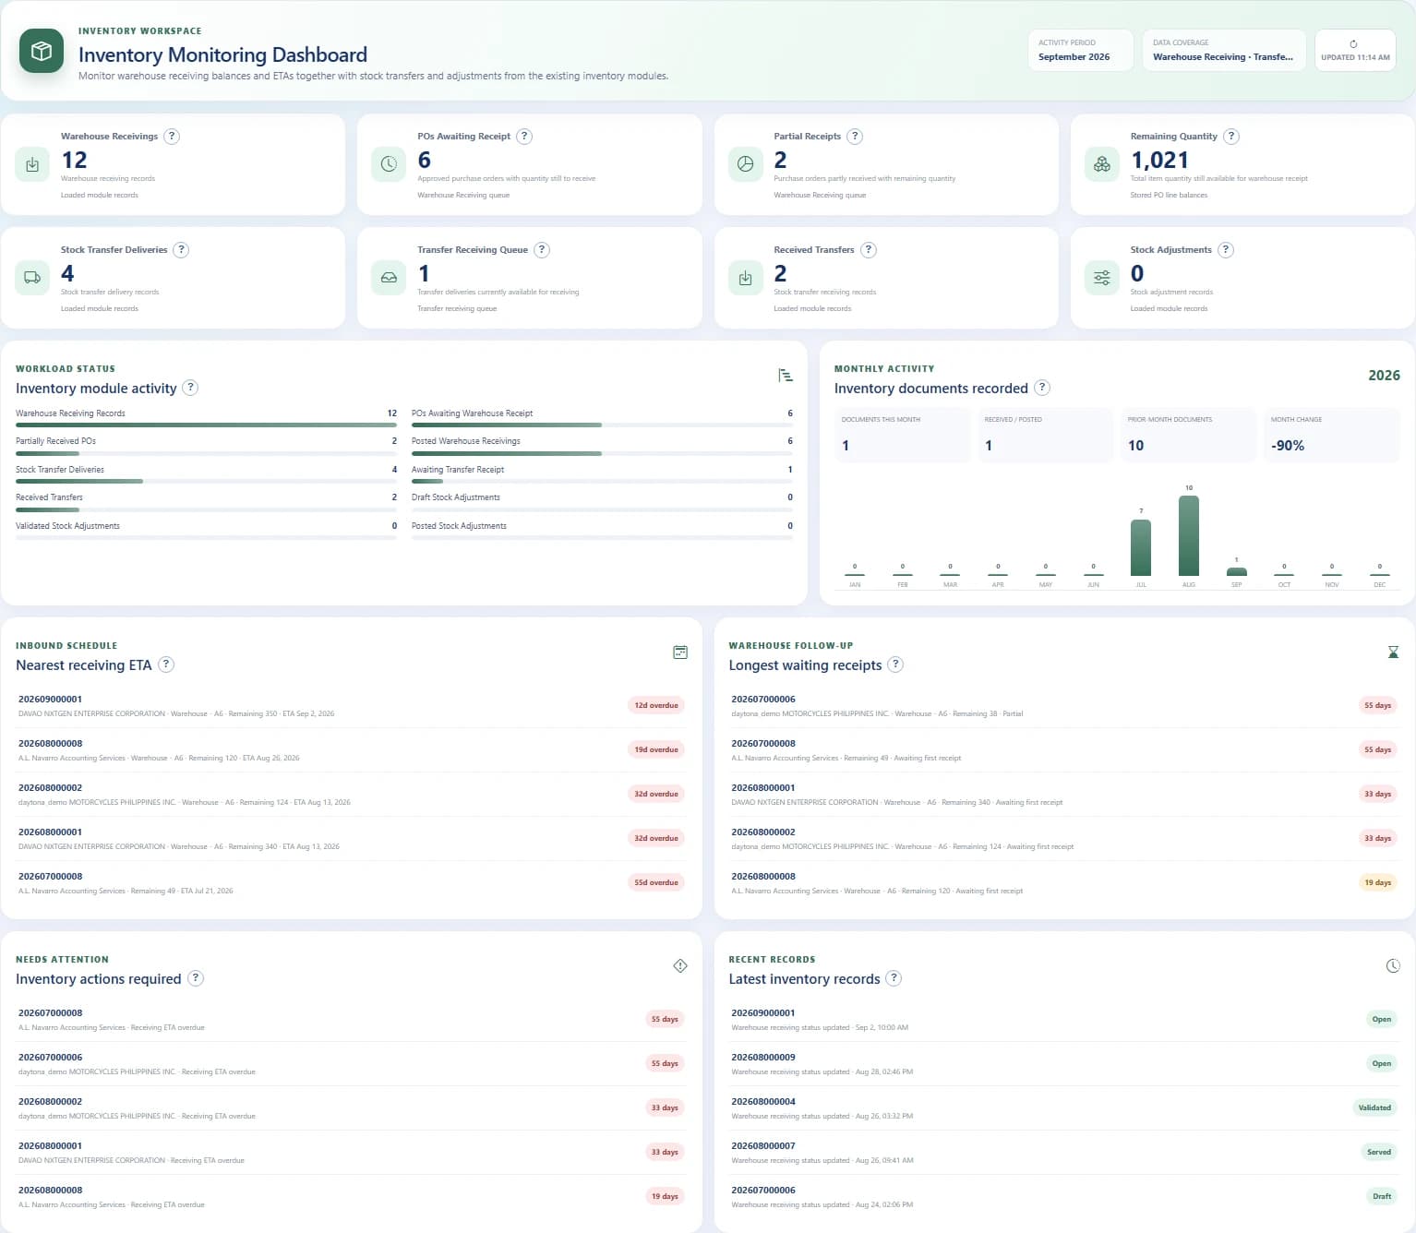Click the Served status badge
The width and height of the screenshot is (1416, 1233).
pyautogui.click(x=1379, y=1152)
